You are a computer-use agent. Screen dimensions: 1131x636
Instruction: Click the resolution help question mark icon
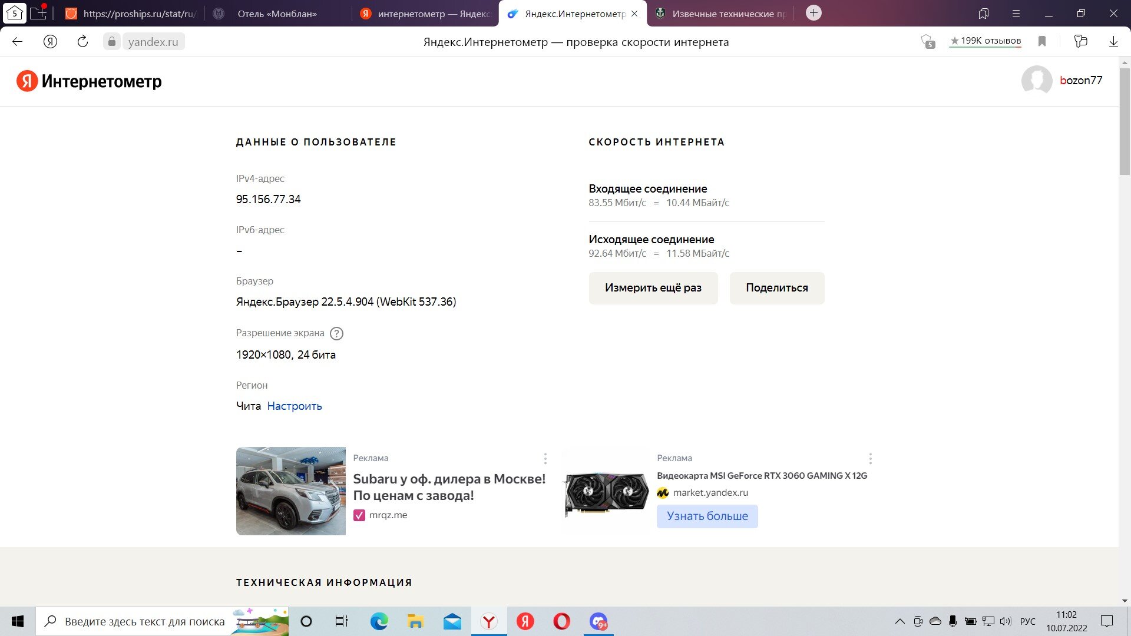pyautogui.click(x=336, y=333)
